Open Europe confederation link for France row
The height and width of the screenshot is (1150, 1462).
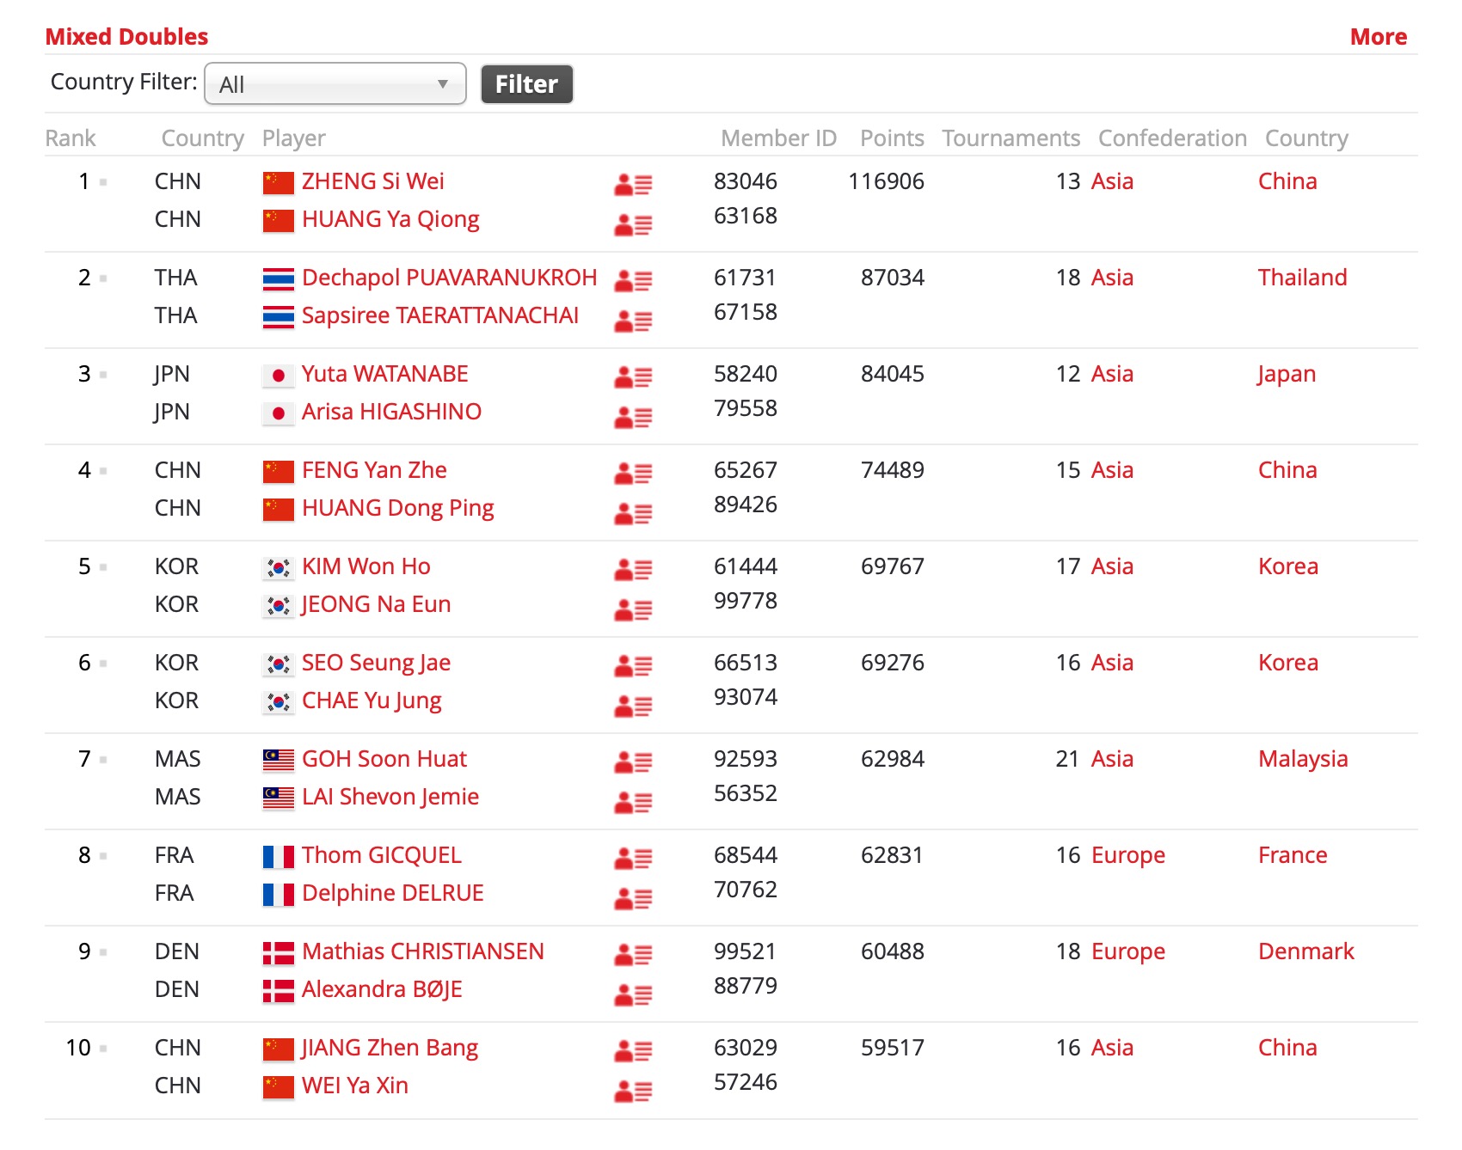click(1128, 855)
